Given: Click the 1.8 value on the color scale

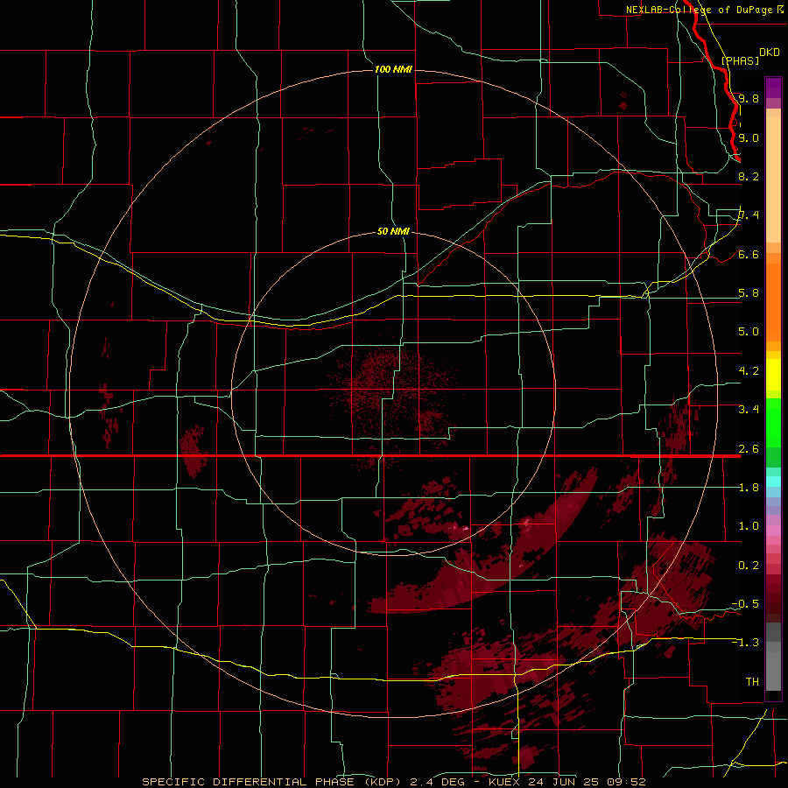Looking at the screenshot, I should tap(749, 488).
